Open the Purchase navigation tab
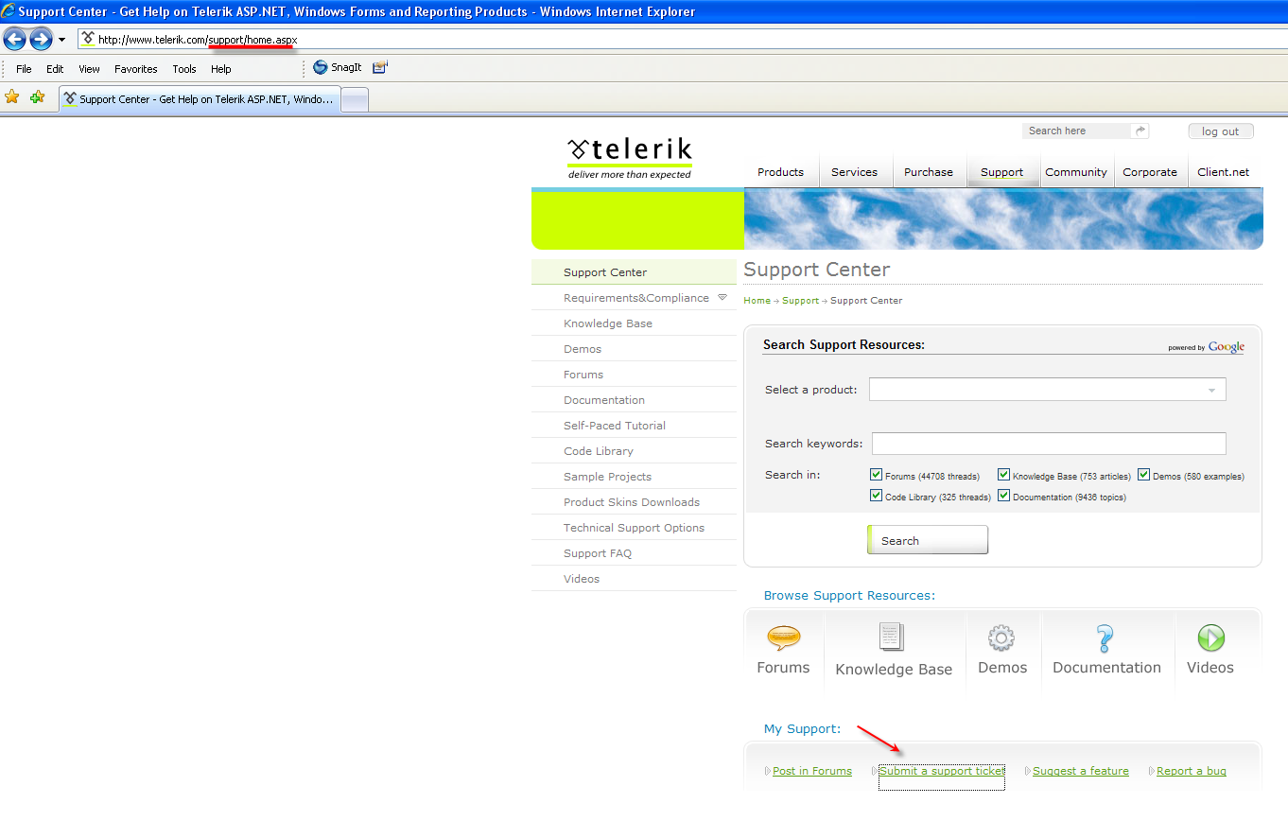The image size is (1288, 821). [929, 172]
